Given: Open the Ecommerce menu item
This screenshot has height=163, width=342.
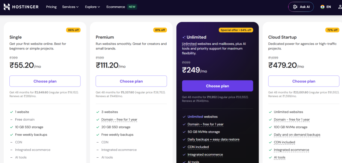Looking at the screenshot, I should pos(116,7).
